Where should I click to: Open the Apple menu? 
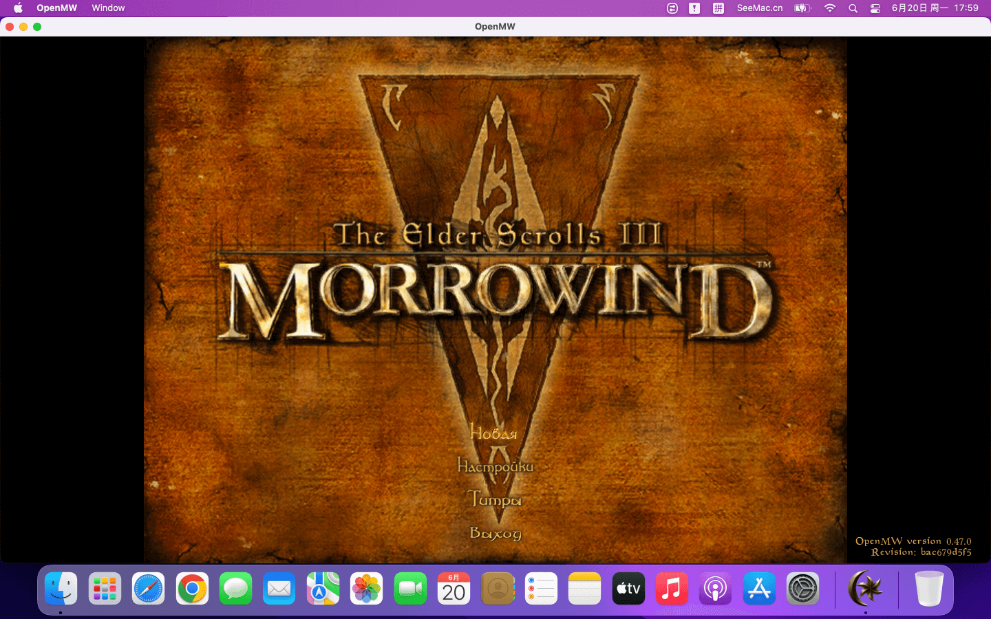19,8
